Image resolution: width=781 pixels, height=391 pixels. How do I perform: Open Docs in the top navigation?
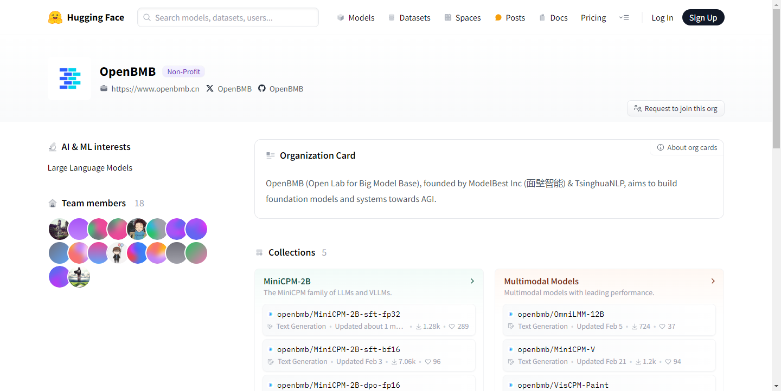point(553,17)
